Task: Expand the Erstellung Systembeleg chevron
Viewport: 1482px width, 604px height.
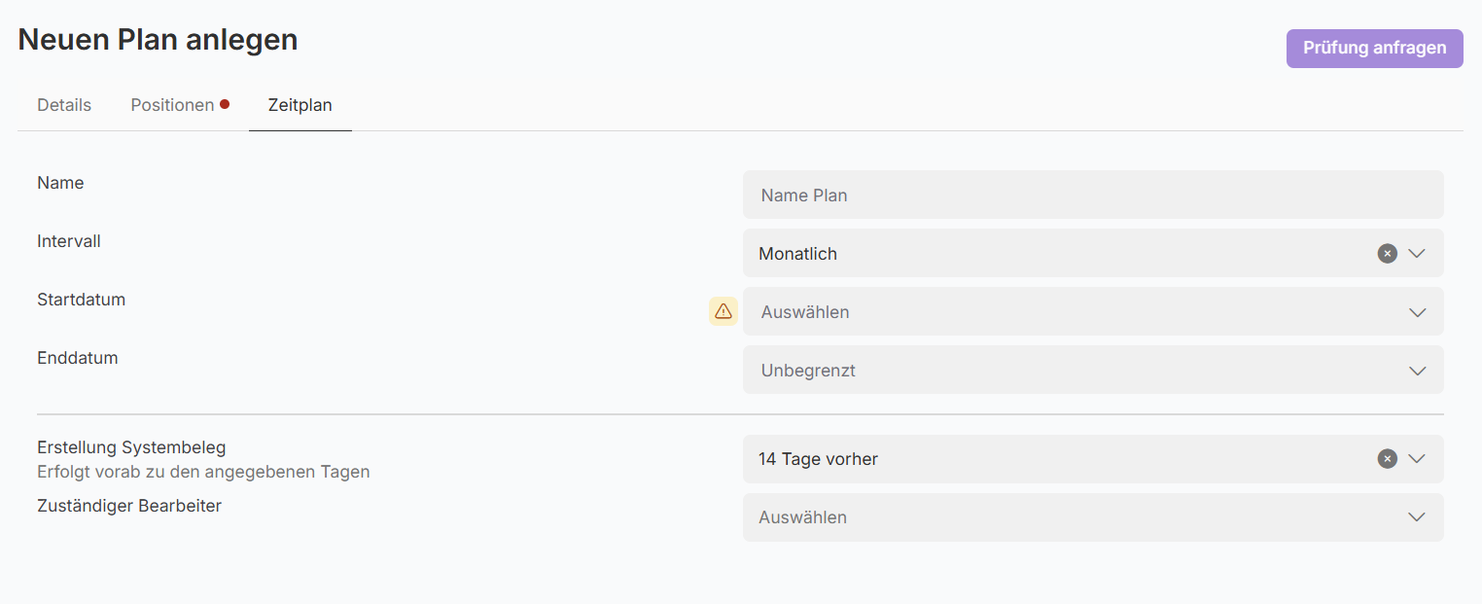Action: coord(1417,459)
